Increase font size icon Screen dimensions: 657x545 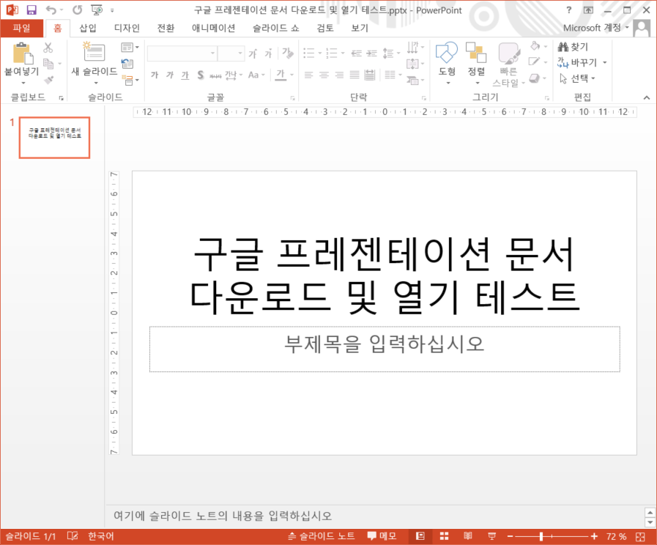click(252, 53)
